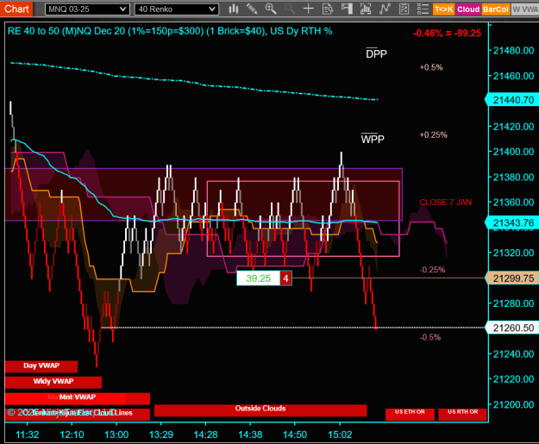Select the drawing tools pencil icon

pos(252,9)
